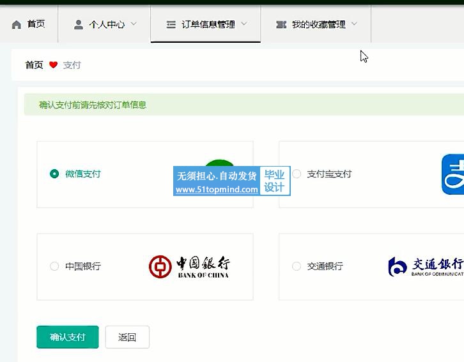The image size is (464, 362).
Task: Click the red heart icon in breadcrumb
Action: point(53,64)
